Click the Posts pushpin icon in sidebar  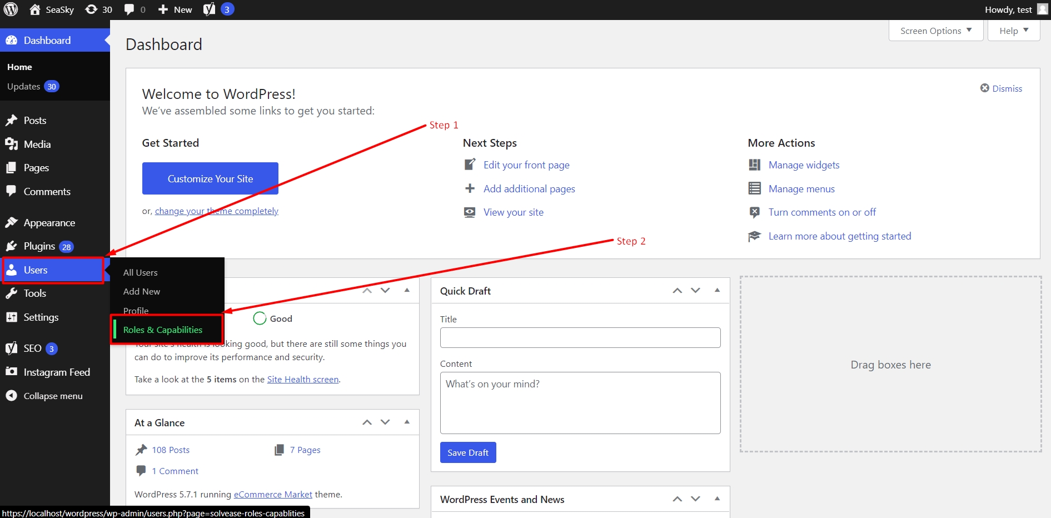coord(11,120)
